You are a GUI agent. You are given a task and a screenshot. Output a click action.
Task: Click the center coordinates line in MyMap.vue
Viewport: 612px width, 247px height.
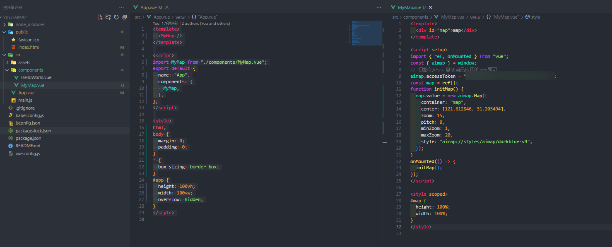[463, 109]
